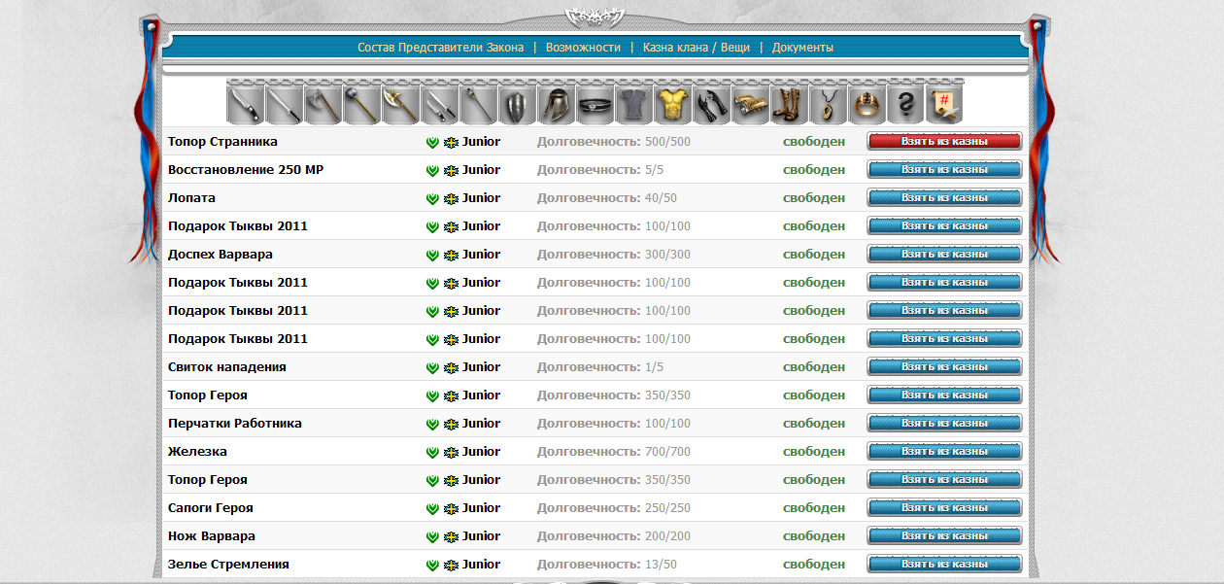Open the scroll category icon
The width and height of the screenshot is (1224, 584).
(x=945, y=103)
